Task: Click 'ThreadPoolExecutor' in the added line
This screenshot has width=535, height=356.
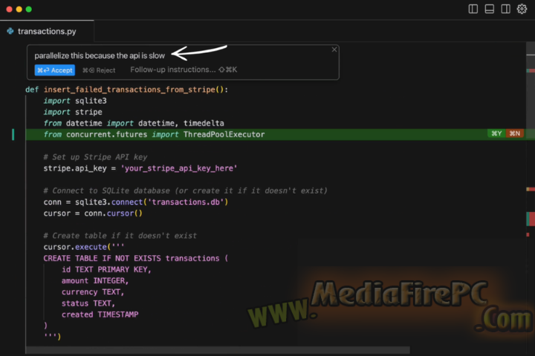Action: (224, 134)
